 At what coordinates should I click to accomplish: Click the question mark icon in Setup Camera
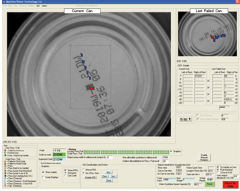(190, 119)
